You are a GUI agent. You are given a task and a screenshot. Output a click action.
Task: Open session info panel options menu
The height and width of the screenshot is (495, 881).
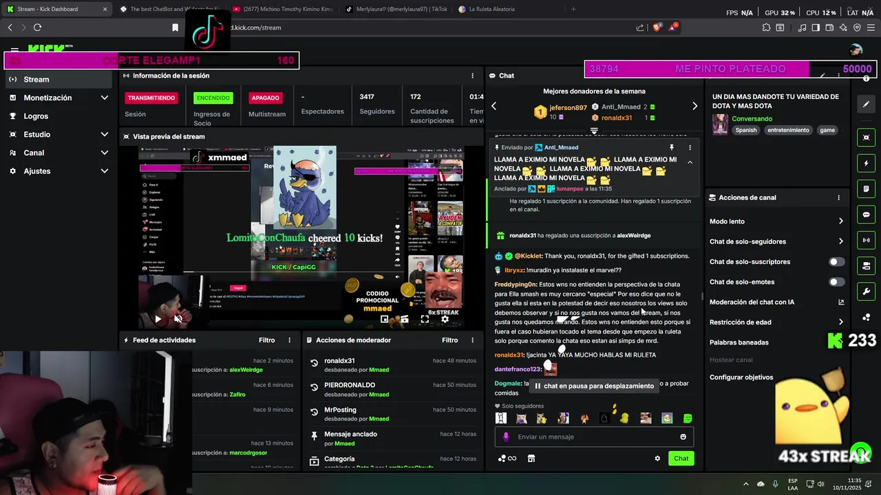(472, 76)
